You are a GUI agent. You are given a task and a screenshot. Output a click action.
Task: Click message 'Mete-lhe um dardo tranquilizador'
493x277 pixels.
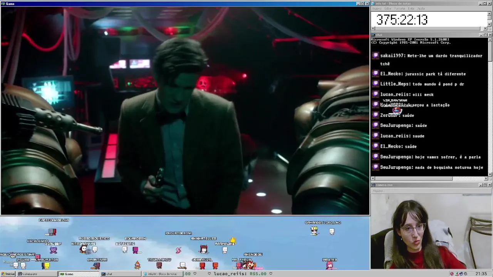[x=444, y=56]
